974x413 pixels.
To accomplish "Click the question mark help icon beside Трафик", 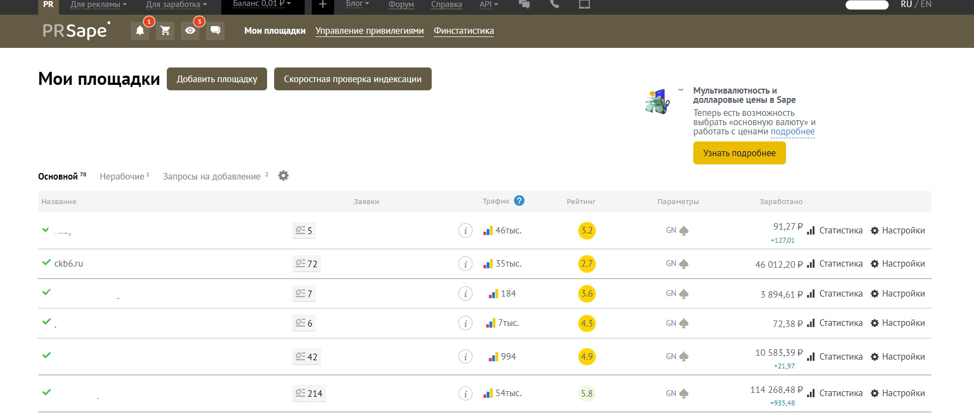I will click(x=519, y=201).
